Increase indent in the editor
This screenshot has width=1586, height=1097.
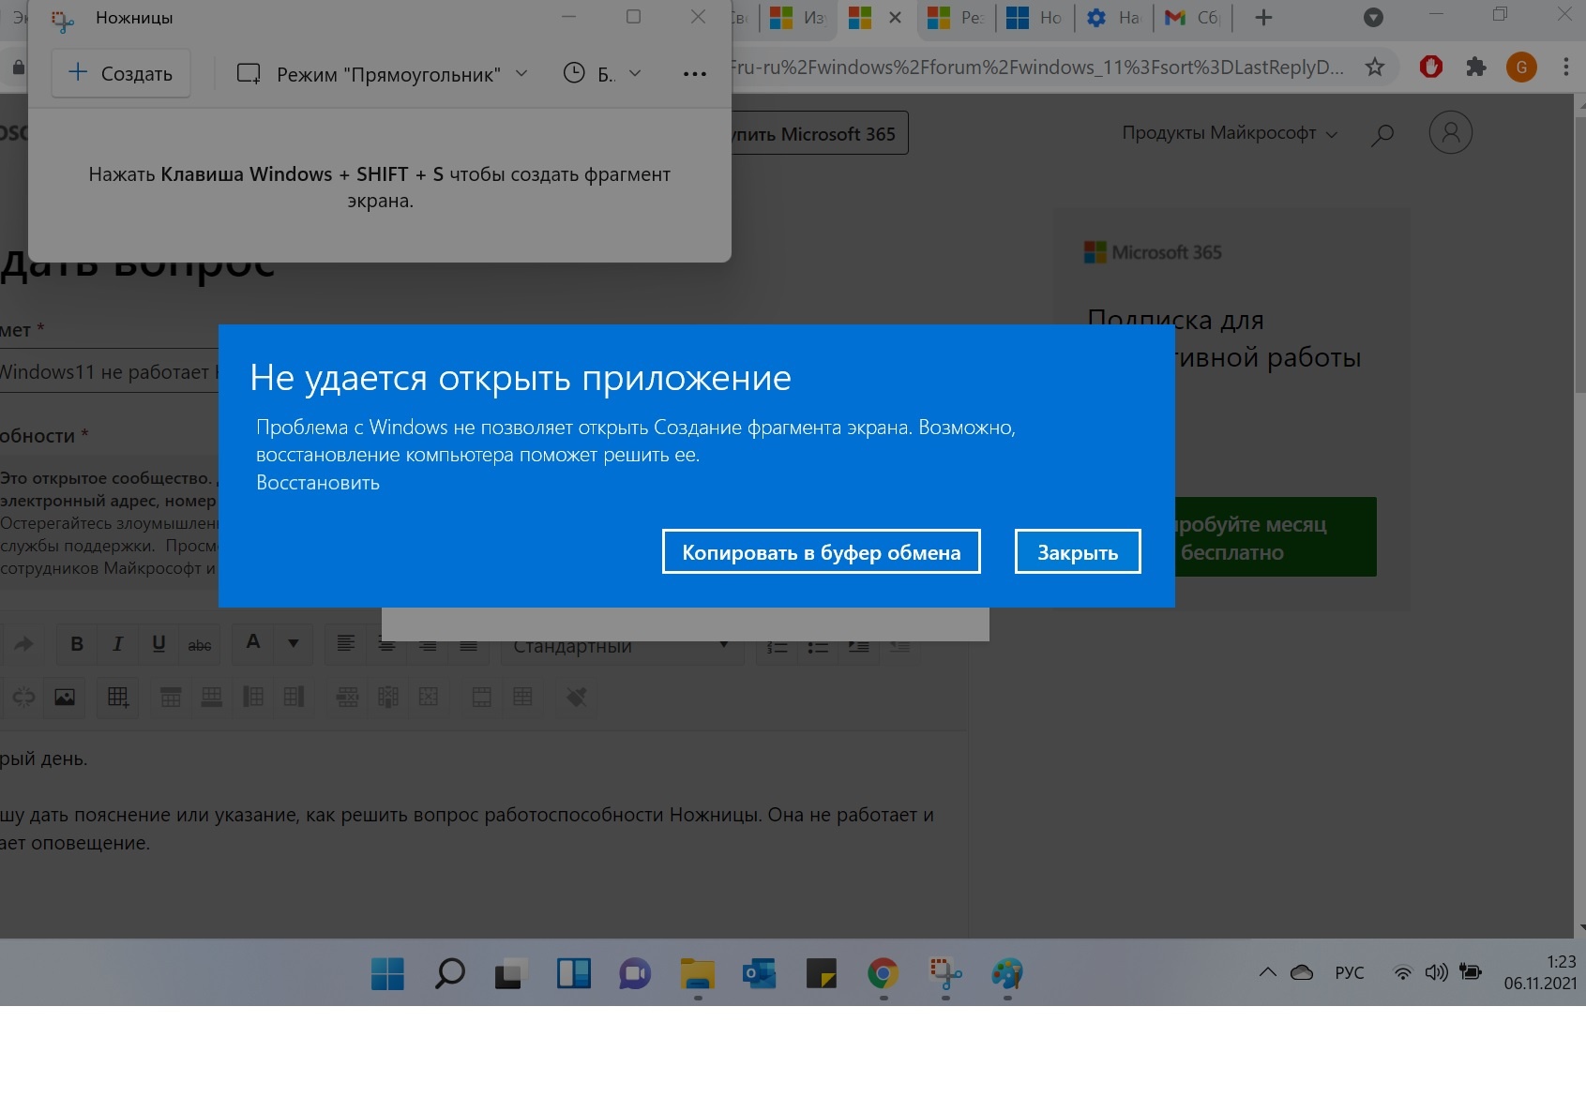coord(859,646)
